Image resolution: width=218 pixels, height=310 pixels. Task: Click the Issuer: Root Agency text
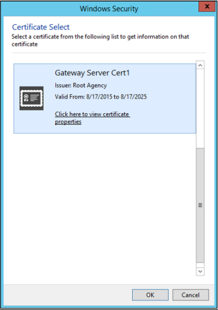tap(81, 86)
